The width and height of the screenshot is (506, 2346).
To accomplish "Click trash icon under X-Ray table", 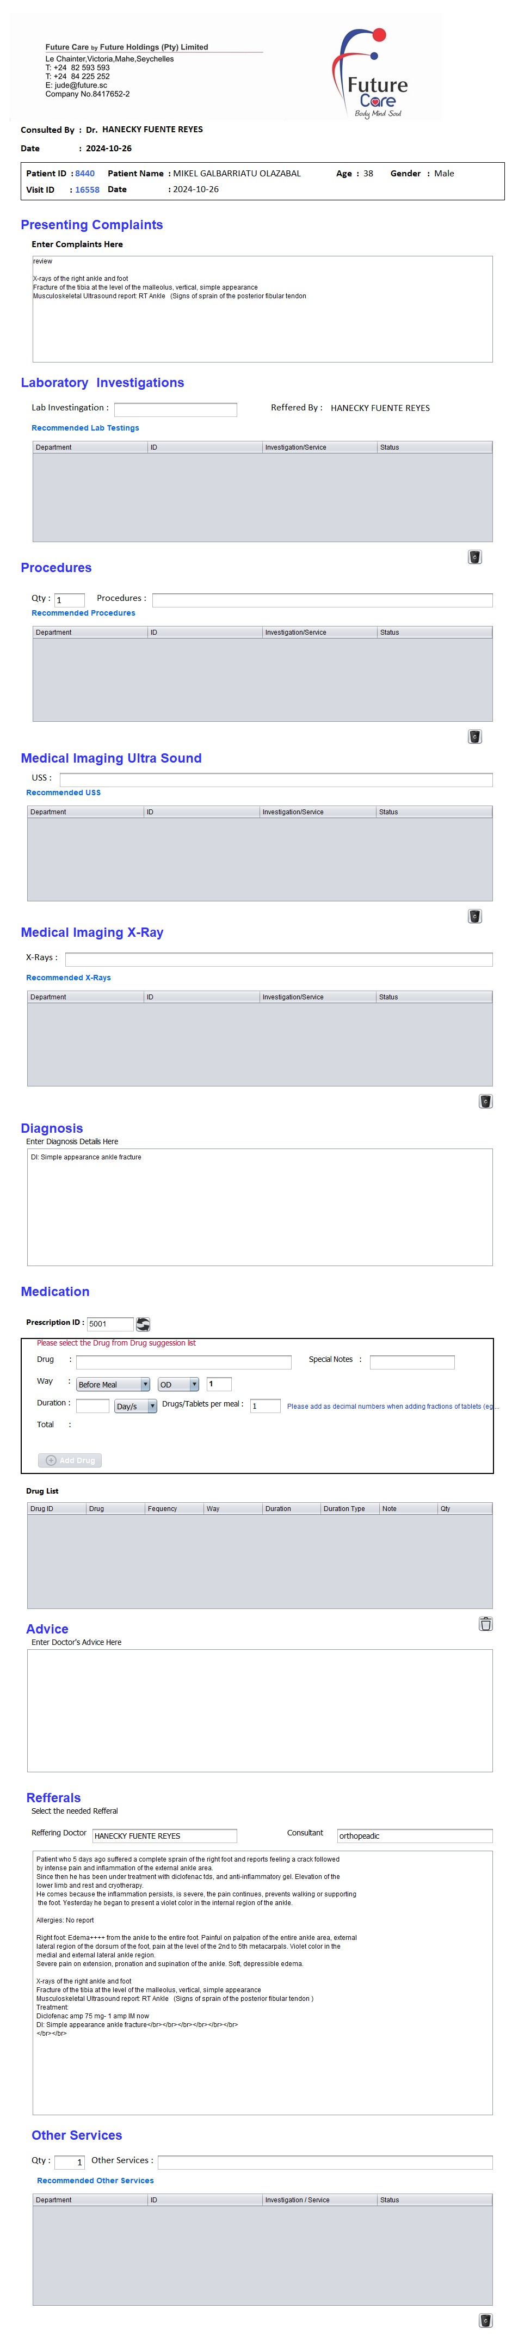I will click(x=485, y=1101).
